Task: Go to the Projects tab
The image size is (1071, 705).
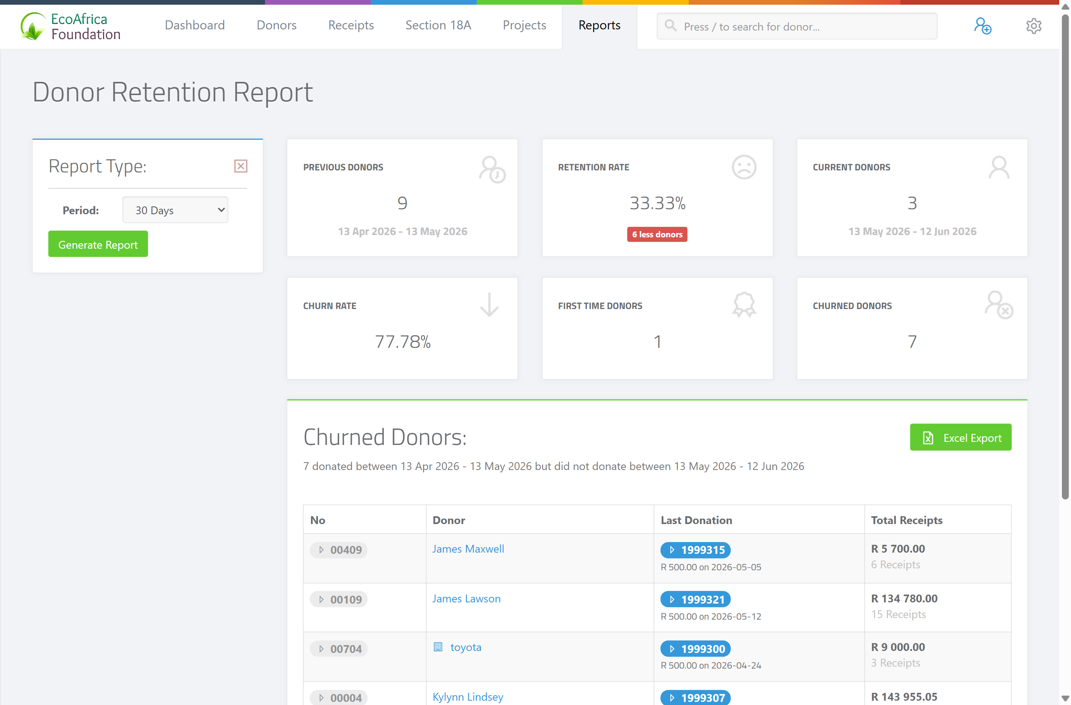Action: point(524,25)
